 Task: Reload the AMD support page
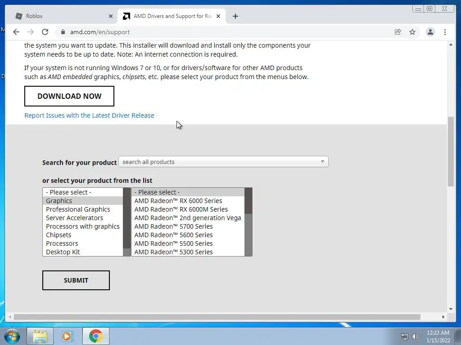coord(45,32)
